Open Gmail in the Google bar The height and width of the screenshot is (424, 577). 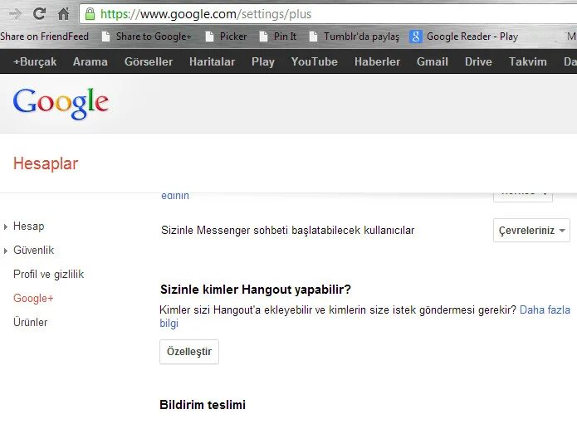[433, 61]
